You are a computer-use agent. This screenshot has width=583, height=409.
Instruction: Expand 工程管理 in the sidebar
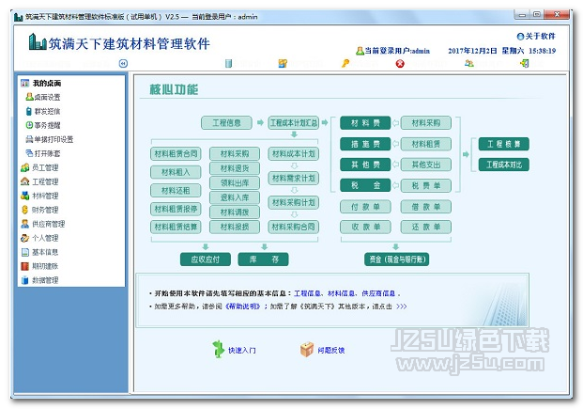(x=39, y=181)
